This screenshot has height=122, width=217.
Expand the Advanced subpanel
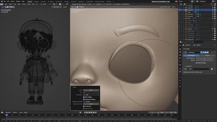[188, 66]
